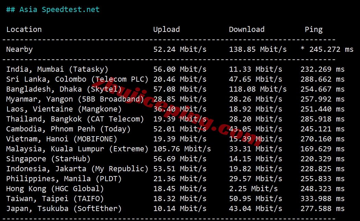Click 'Indonesia, Jakarta (My Republic)' location
360x221 pixels.
(x=77, y=169)
